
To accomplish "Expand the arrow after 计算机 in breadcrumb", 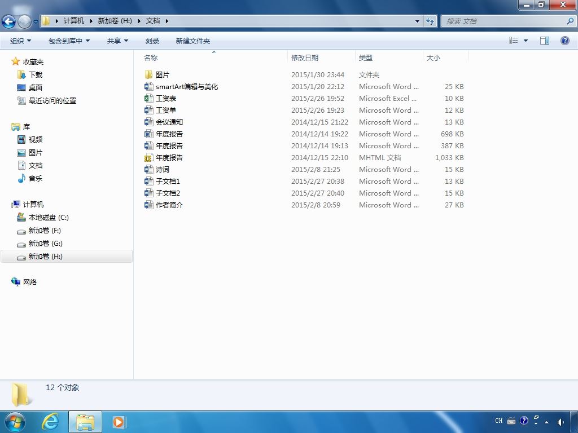I will (91, 21).
